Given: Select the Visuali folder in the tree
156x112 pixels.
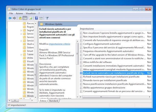Looking at the screenshot, I should click(x=30, y=61).
